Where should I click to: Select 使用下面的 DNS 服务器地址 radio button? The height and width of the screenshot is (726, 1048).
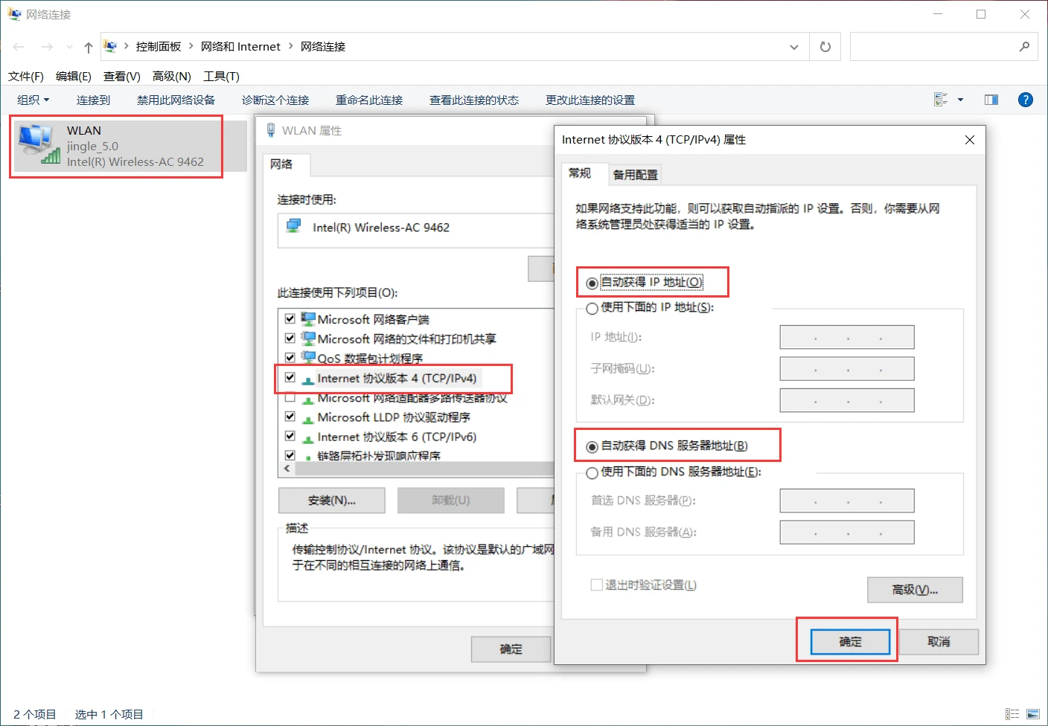tap(592, 472)
